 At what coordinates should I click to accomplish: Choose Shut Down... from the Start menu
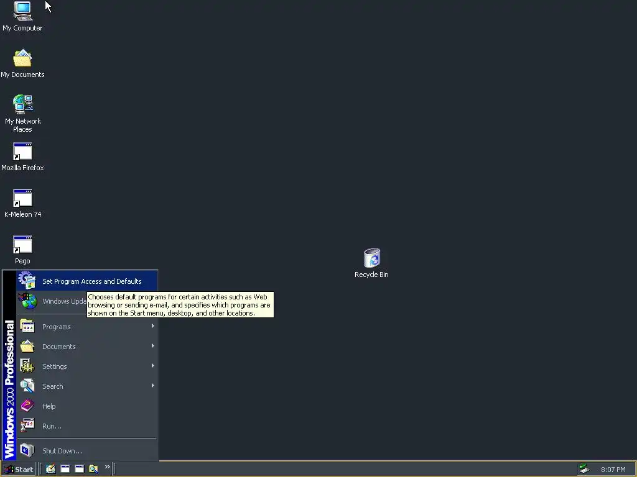pyautogui.click(x=87, y=451)
